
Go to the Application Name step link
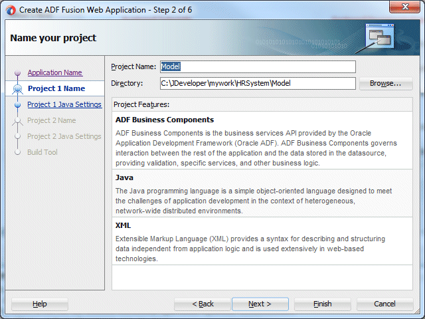tap(55, 72)
